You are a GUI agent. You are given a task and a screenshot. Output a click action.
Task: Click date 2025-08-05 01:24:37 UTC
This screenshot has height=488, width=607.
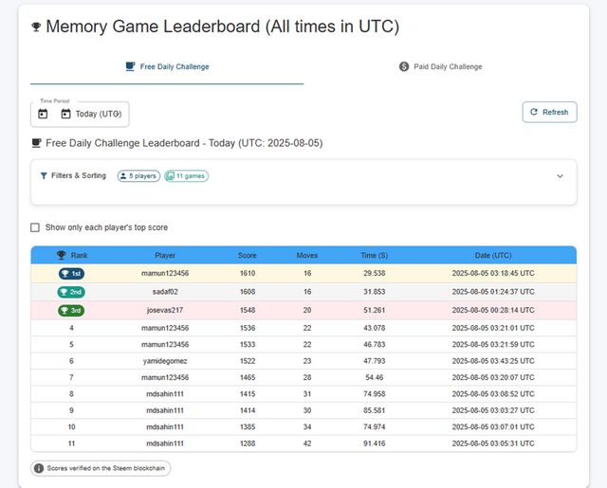click(x=493, y=292)
